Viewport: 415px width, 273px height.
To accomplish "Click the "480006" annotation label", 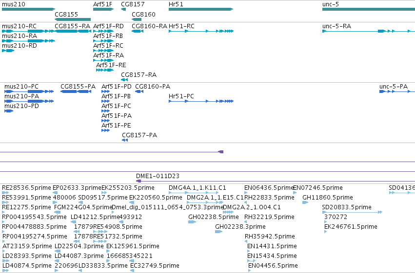I will coord(64,198).
